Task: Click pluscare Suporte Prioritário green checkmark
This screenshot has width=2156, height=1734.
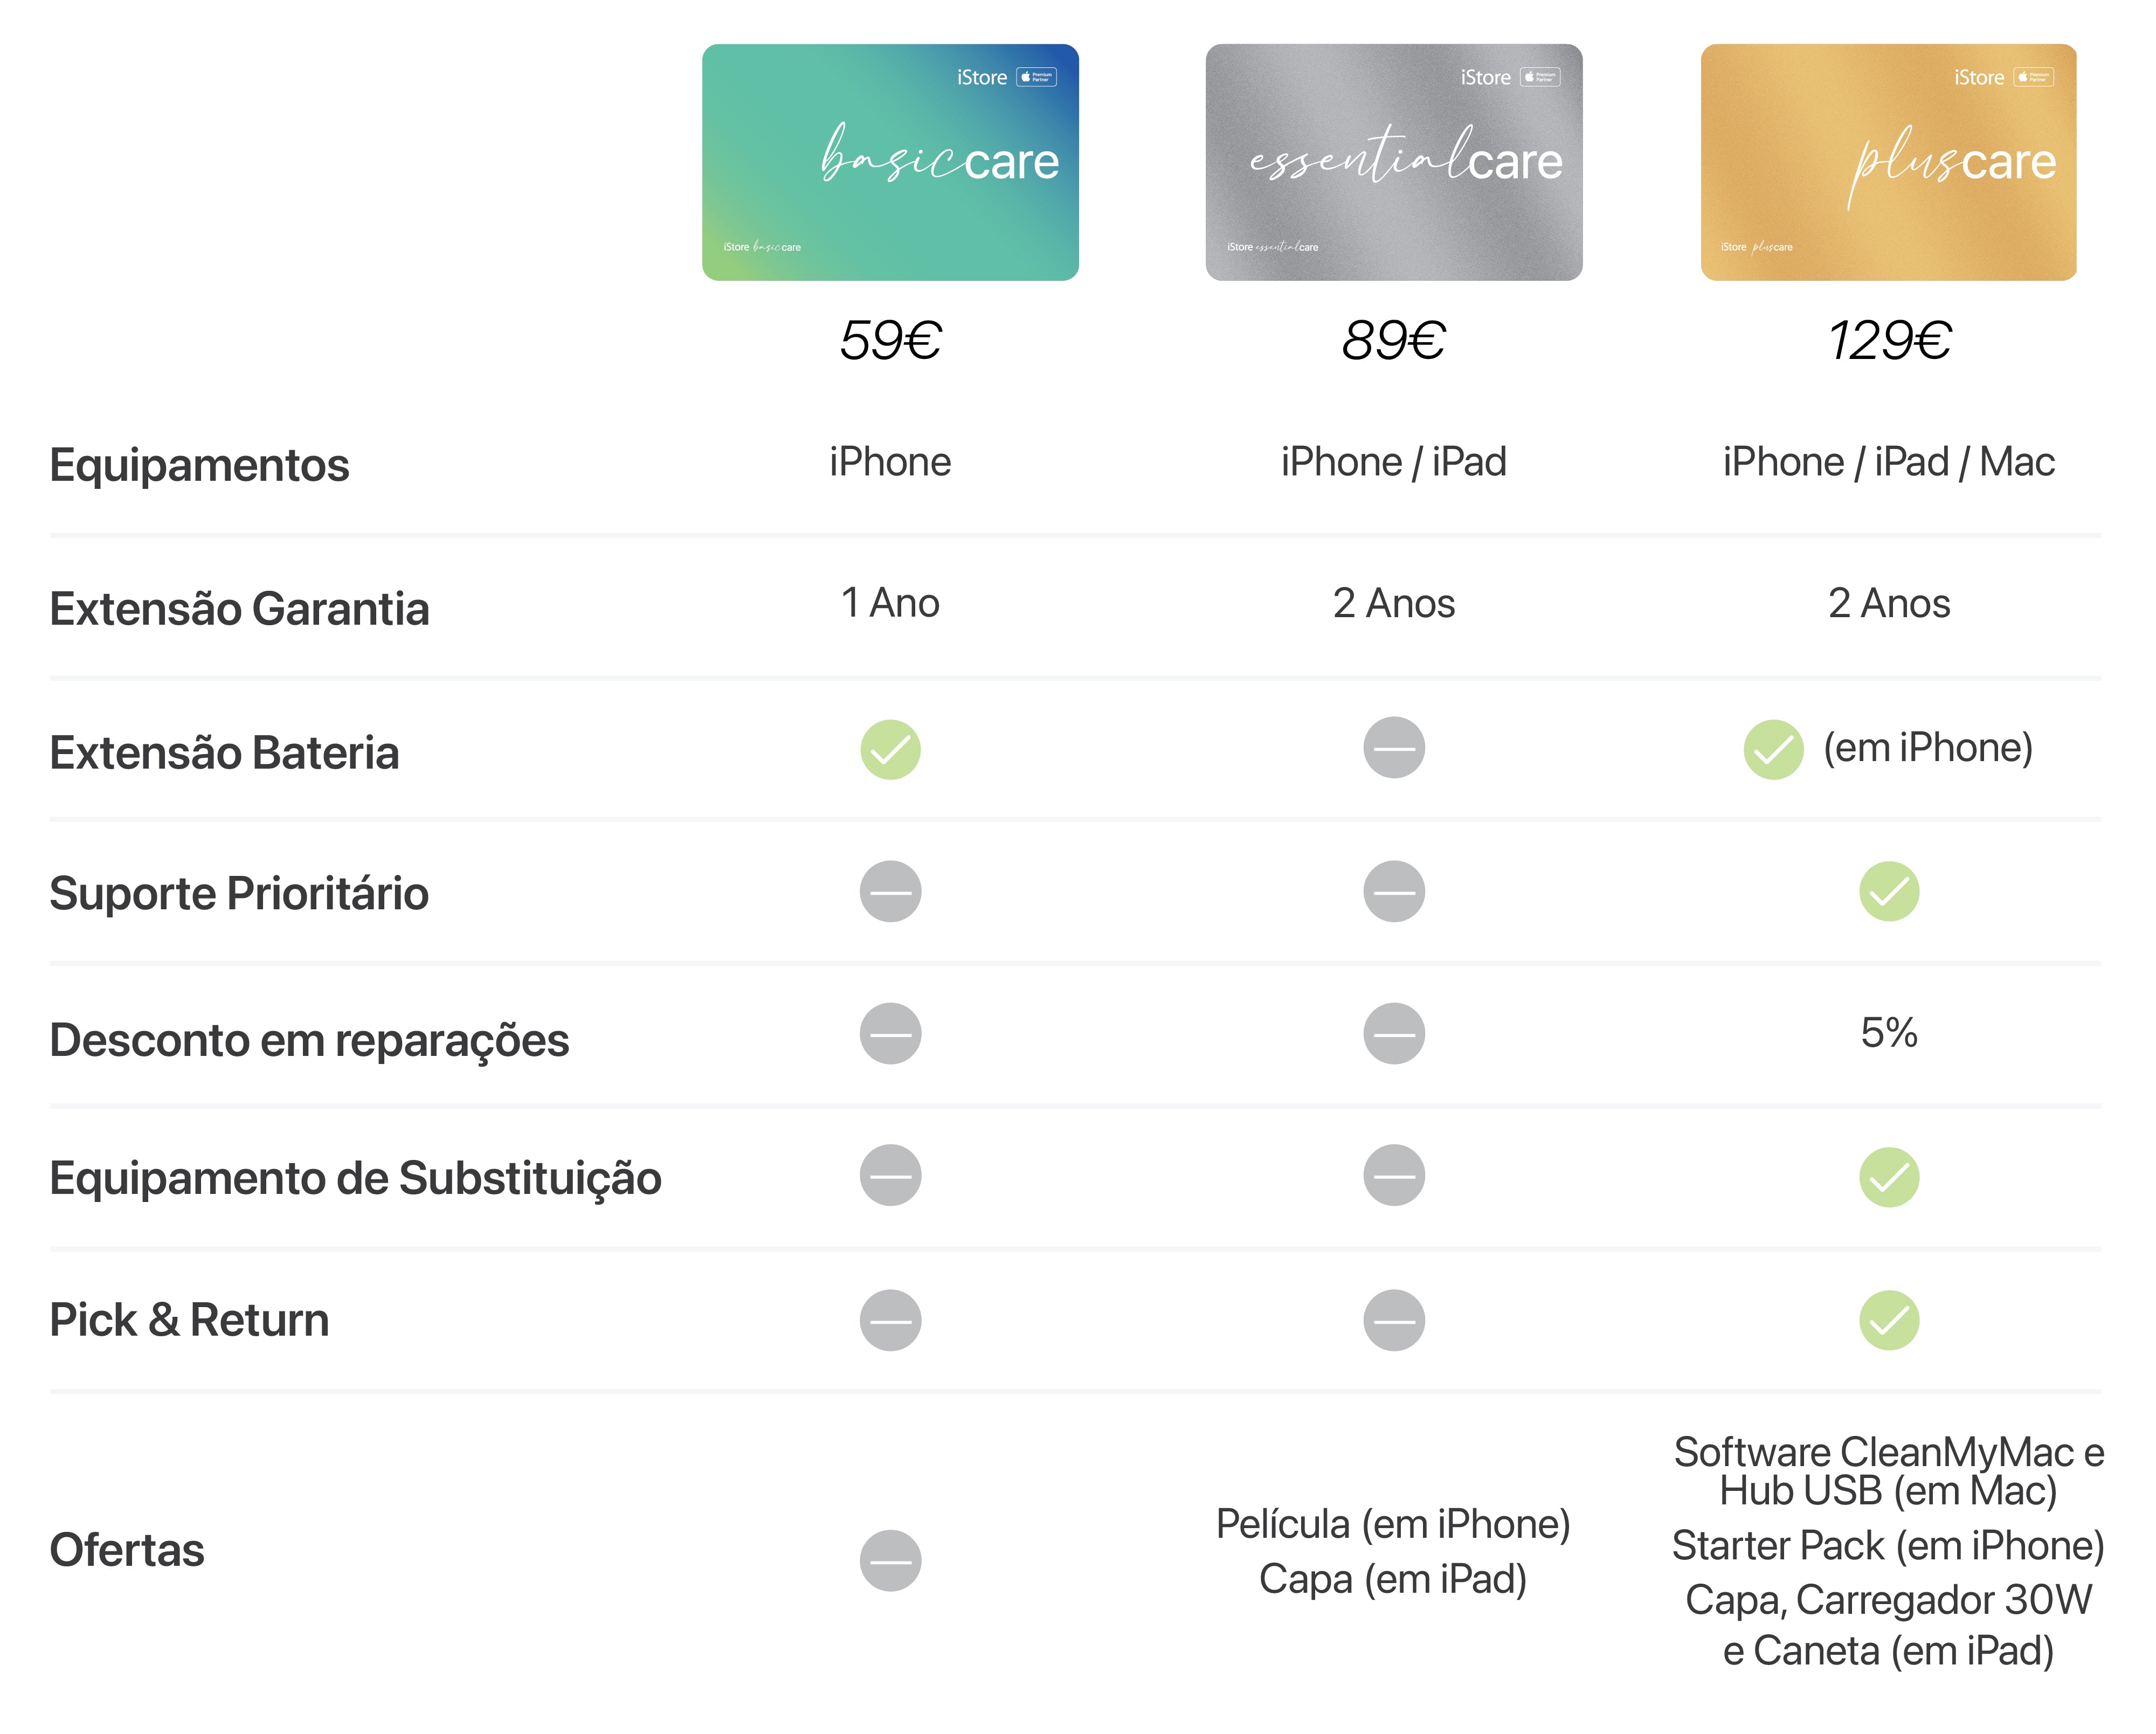Action: coord(1889,891)
